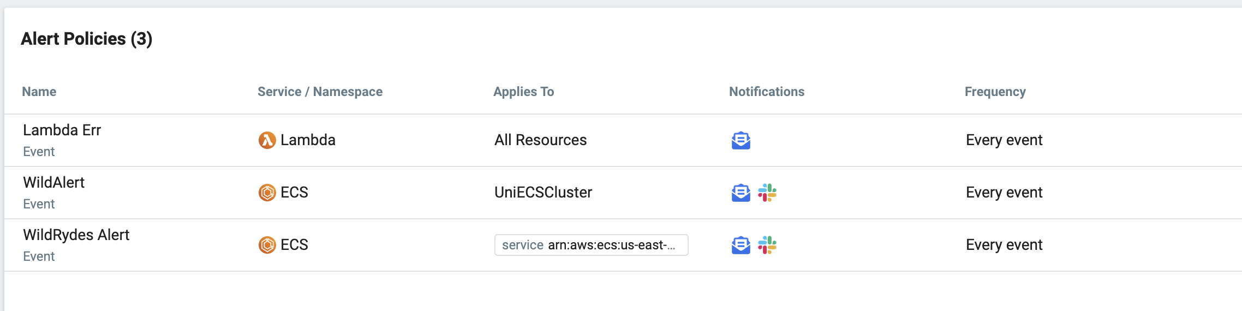The width and height of the screenshot is (1242, 311).
Task: Open the WildAlert policy
Action: click(53, 183)
